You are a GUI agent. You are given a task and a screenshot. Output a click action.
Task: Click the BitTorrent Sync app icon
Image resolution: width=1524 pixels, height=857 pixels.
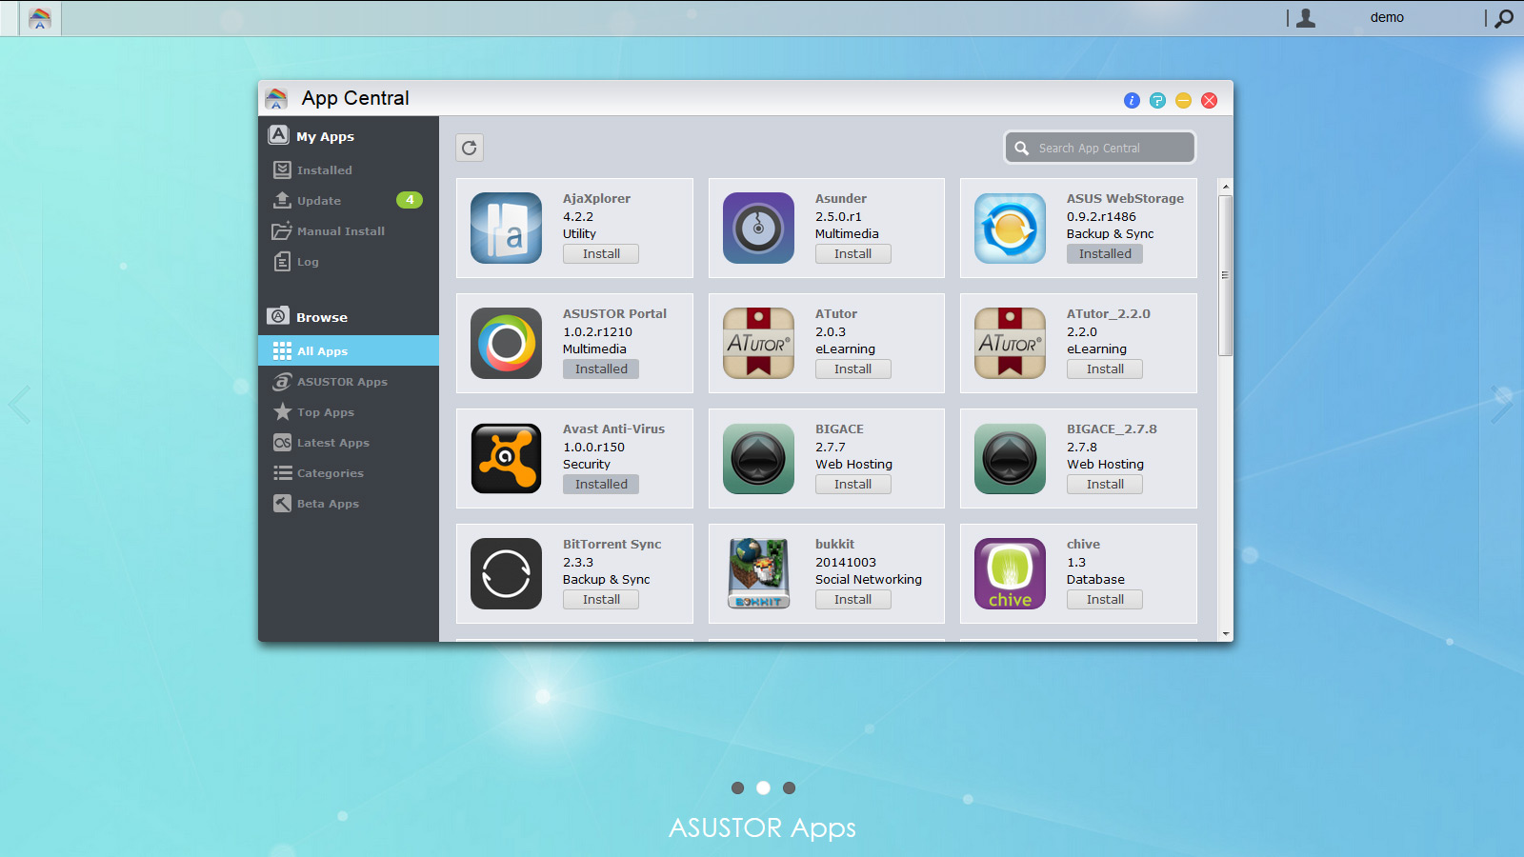pos(506,574)
